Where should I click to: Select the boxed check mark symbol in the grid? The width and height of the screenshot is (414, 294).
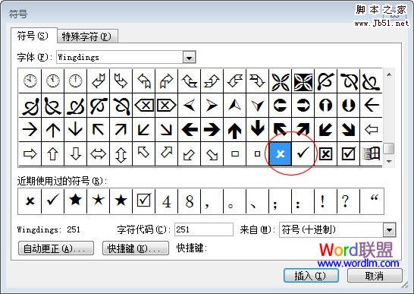(x=348, y=153)
